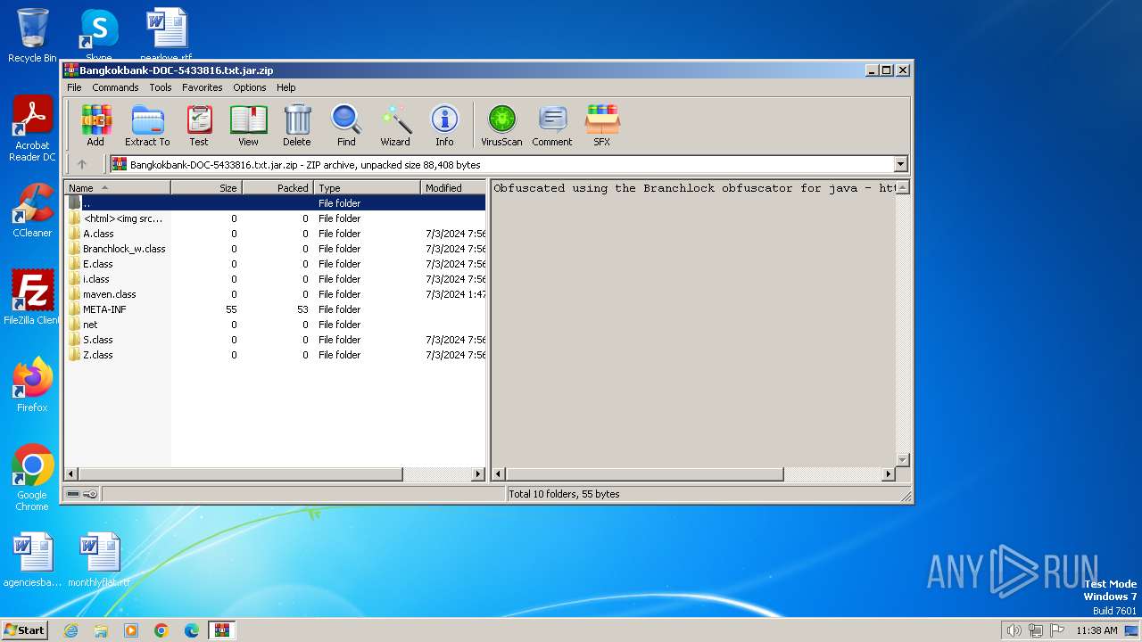Sort by the Size column header
1142x642 pixels.
tap(206, 187)
